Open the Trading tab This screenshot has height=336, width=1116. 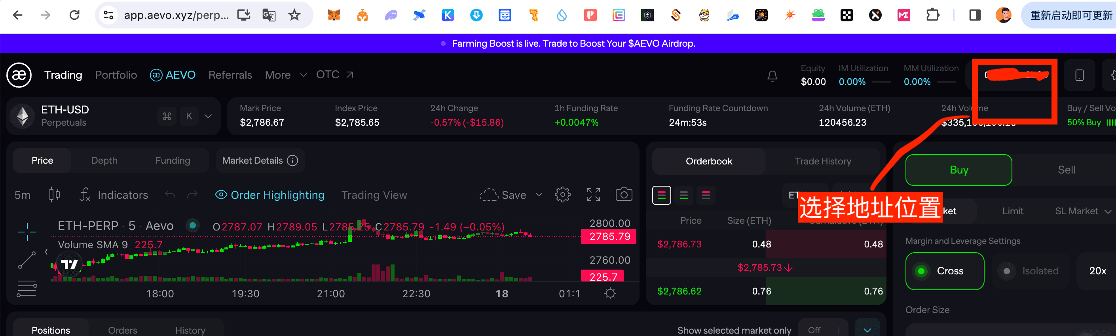63,75
